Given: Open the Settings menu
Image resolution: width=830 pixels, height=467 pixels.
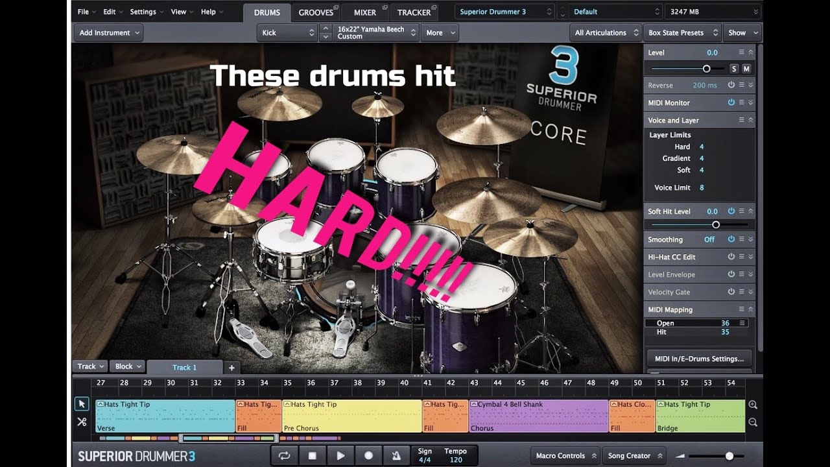Looking at the screenshot, I should (147, 12).
